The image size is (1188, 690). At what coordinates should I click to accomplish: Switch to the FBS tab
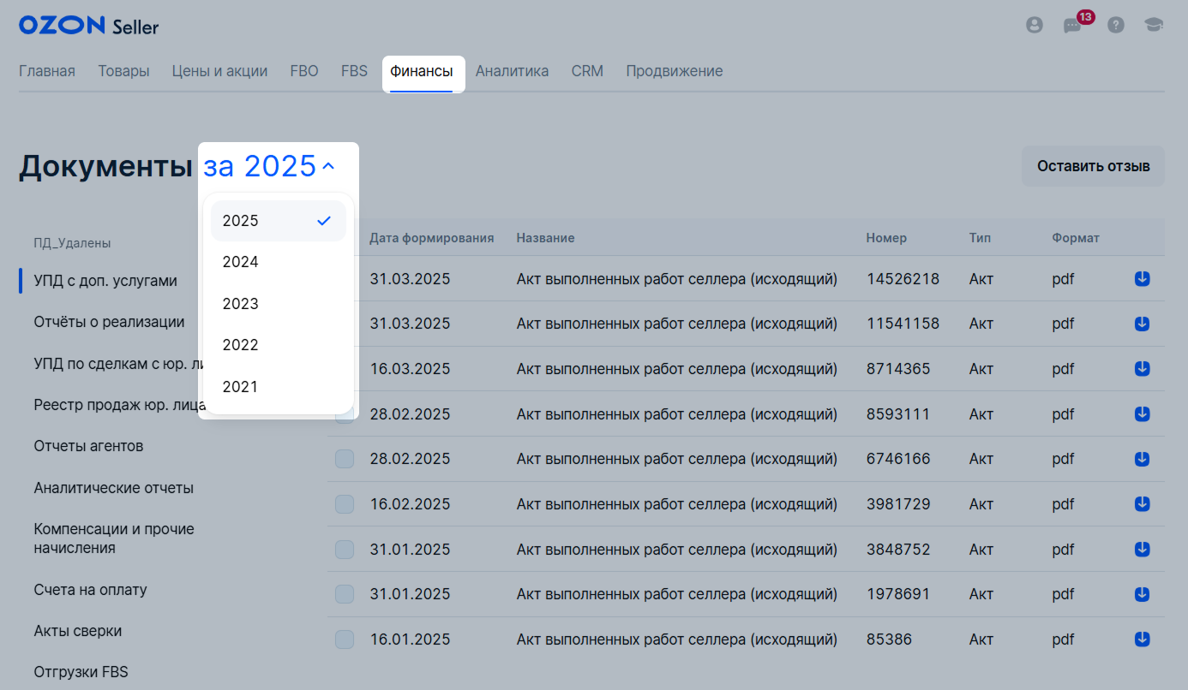(x=354, y=71)
